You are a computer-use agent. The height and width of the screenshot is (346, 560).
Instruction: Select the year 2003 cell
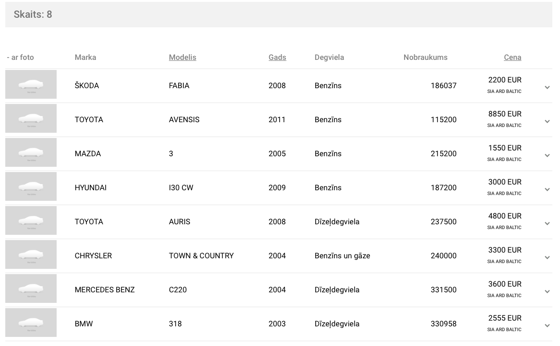click(277, 324)
